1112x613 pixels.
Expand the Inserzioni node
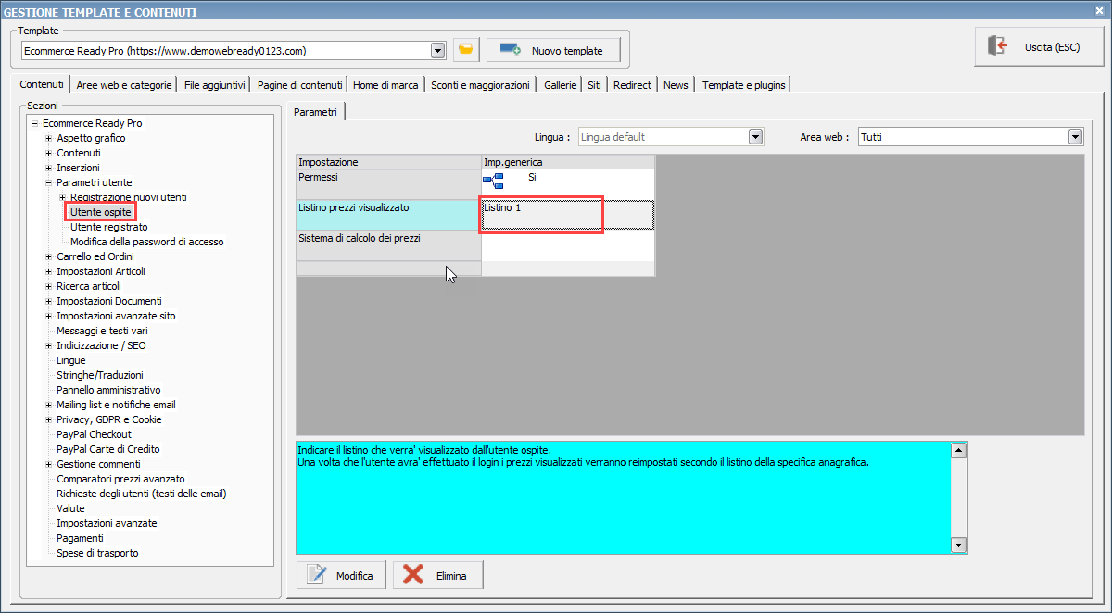[x=48, y=168]
